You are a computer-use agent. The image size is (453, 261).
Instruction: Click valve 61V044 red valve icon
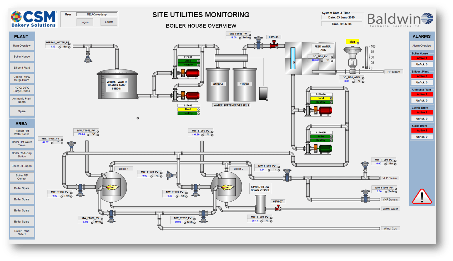pos(274,44)
